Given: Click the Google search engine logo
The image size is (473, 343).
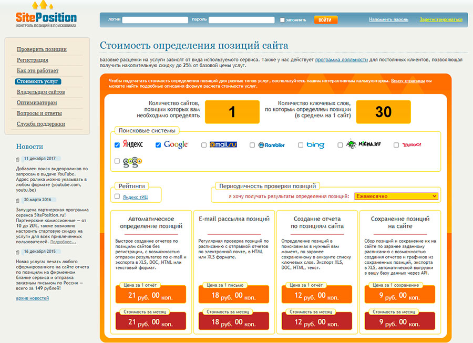Looking at the screenshot, I should pos(176,144).
